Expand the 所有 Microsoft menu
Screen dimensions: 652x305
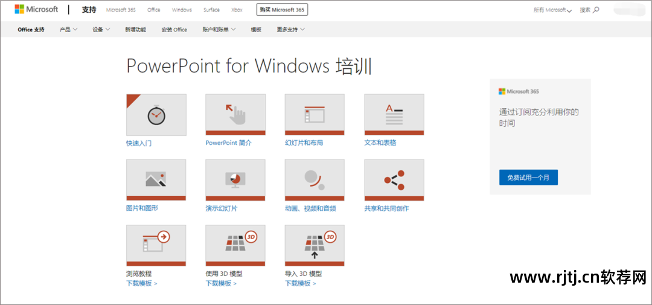point(553,10)
